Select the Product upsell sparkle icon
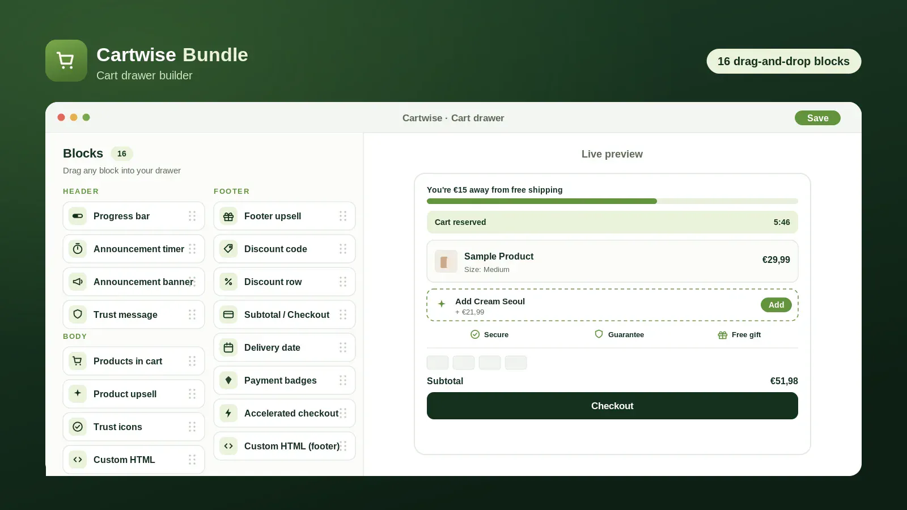Viewport: 907px width, 510px height. (78, 394)
